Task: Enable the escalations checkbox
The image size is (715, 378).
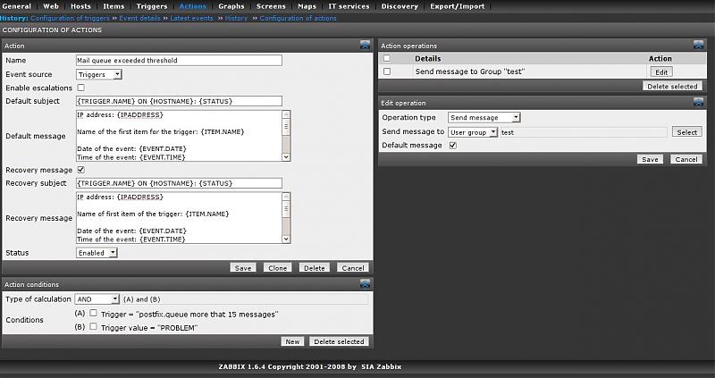Action: 81,88
